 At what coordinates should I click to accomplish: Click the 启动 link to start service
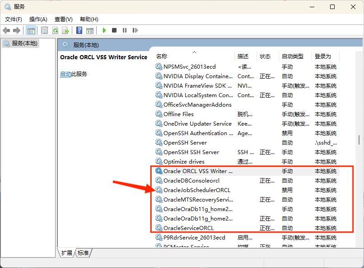coord(65,74)
